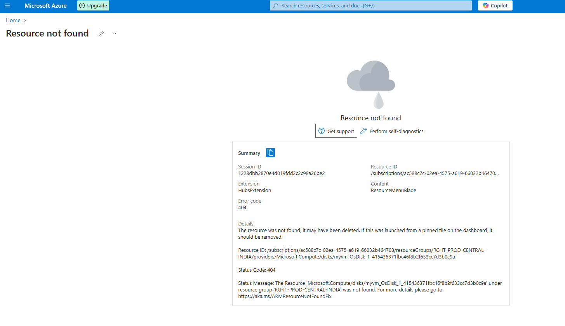Viewport: 565px width, 326px height.
Task: Go to the Home breadcrumb
Action: click(x=13, y=20)
